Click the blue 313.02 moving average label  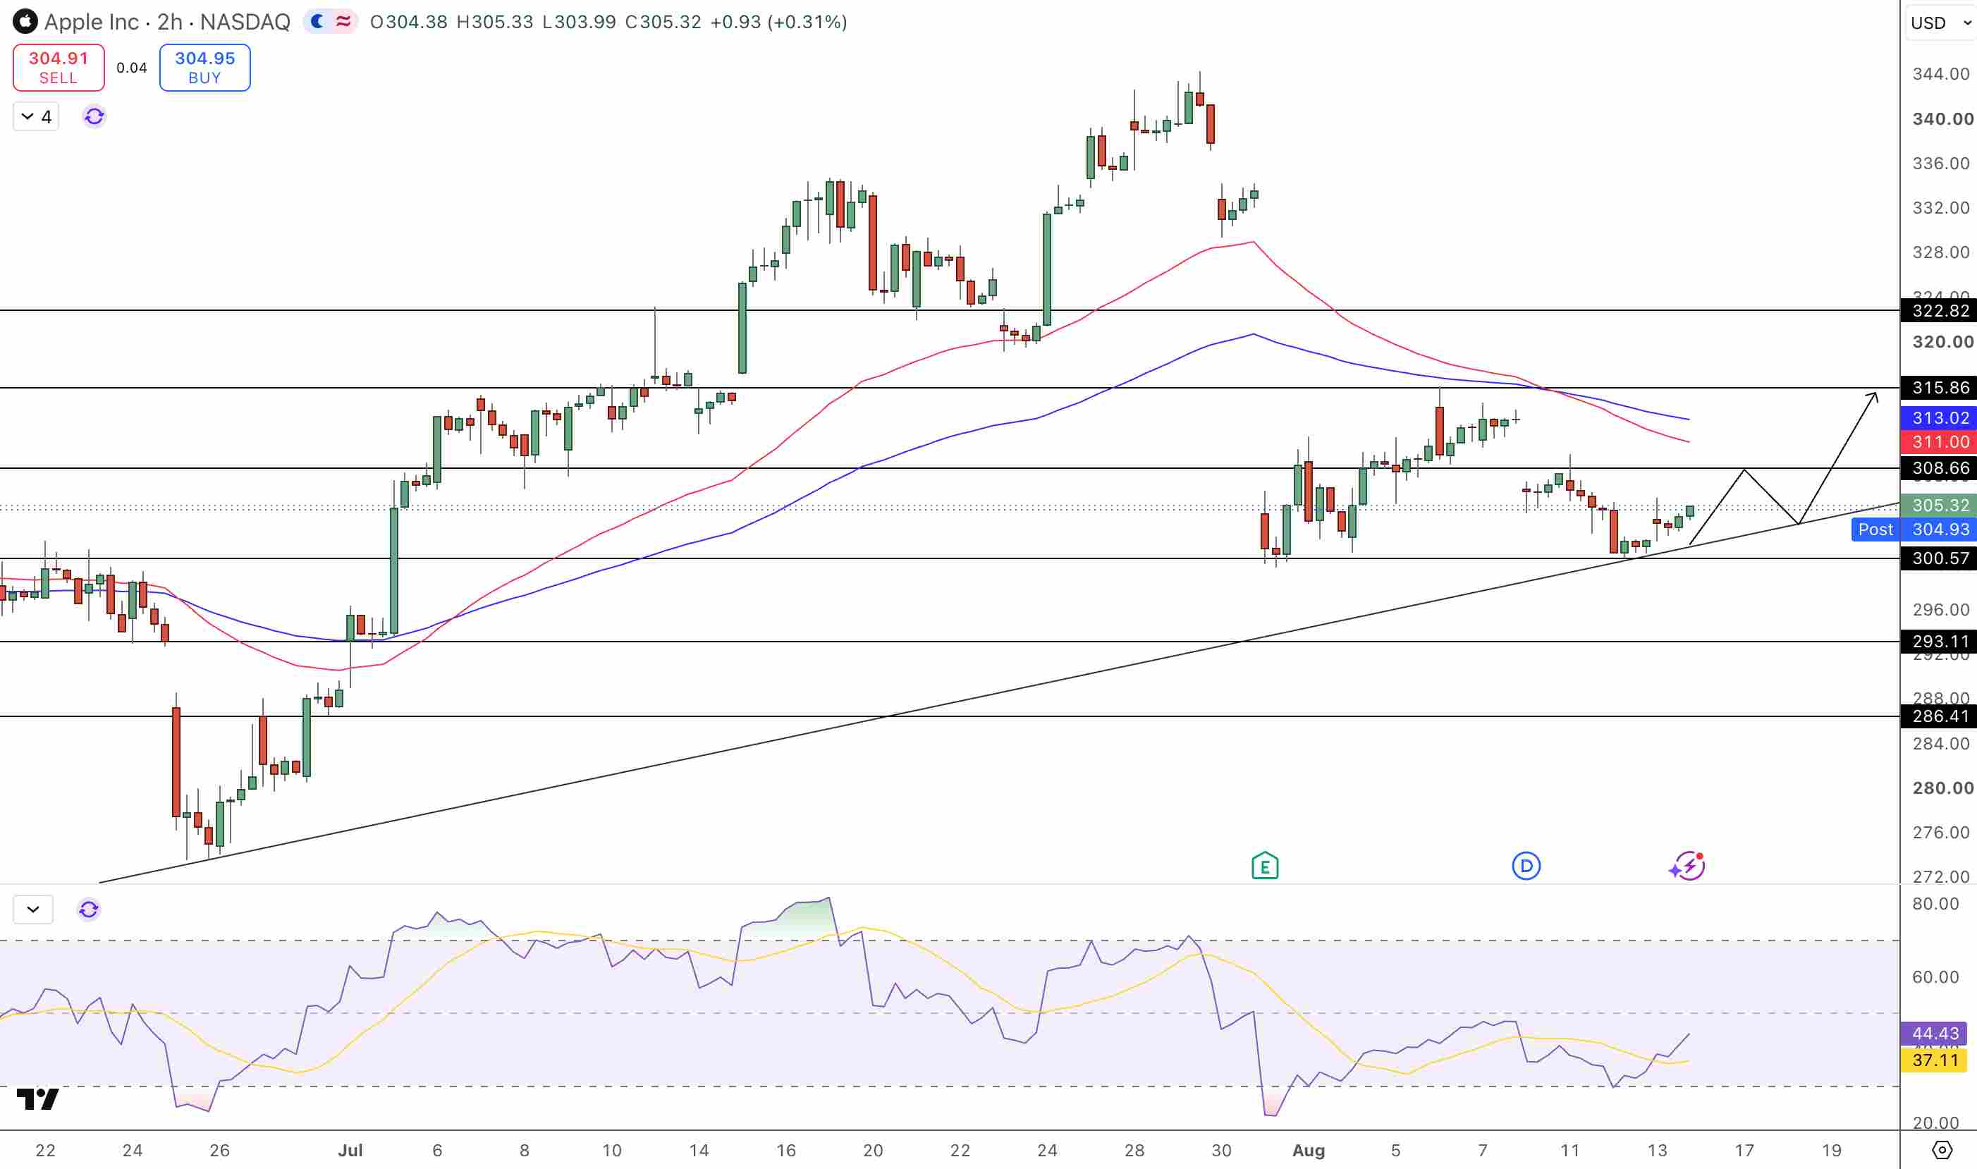tap(1939, 417)
